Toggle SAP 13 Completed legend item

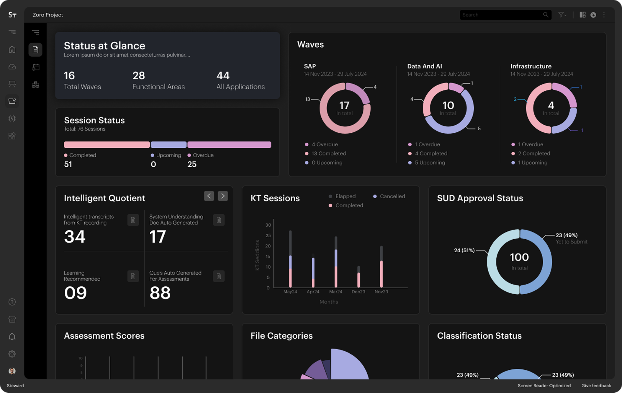(325, 153)
